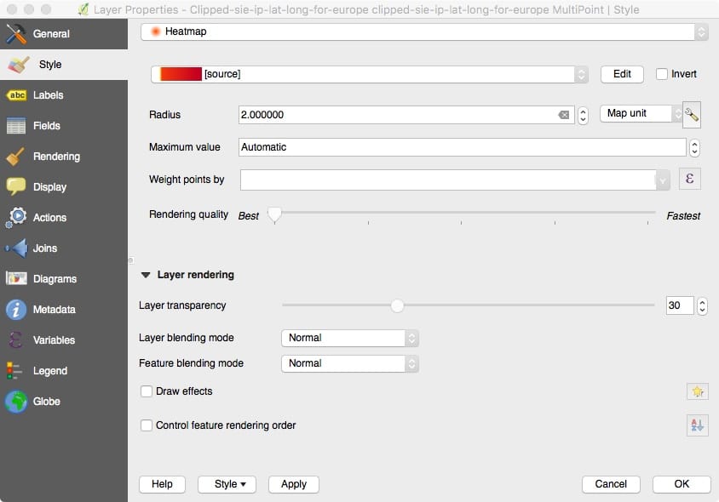Check Control feature rendering order
Viewport: 719px width, 502px height.
click(147, 425)
